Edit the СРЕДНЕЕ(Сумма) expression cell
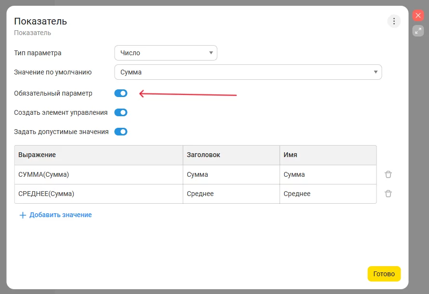Image resolution: width=429 pixels, height=294 pixels. (98, 194)
